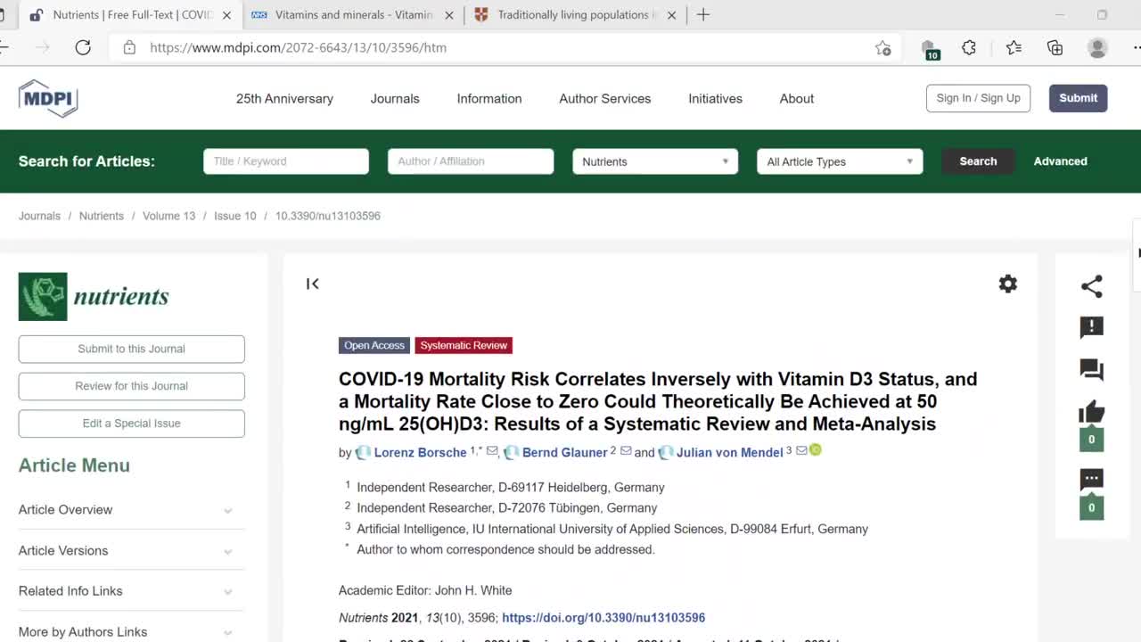Go to Journals breadcrumb link

point(39,216)
